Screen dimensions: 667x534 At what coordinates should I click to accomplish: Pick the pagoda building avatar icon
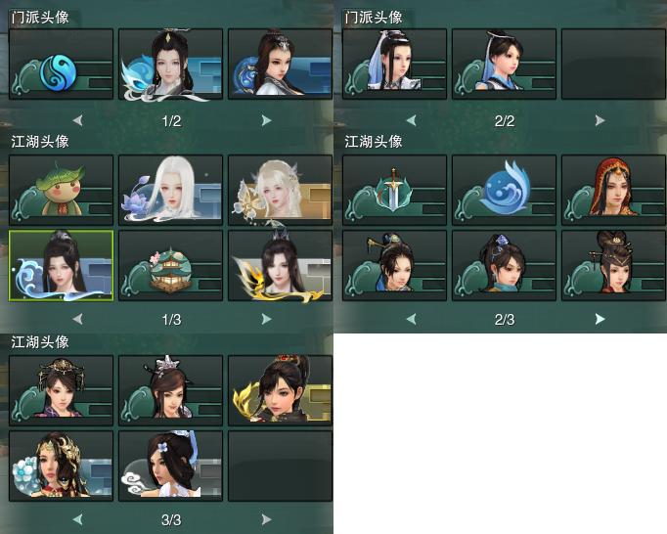[170, 265]
